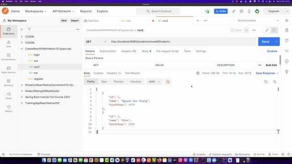Open the APIs sidebar panel
292x164 pixels.
(x=9, y=44)
